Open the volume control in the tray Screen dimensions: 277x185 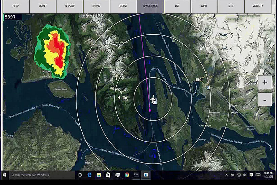(x=245, y=175)
